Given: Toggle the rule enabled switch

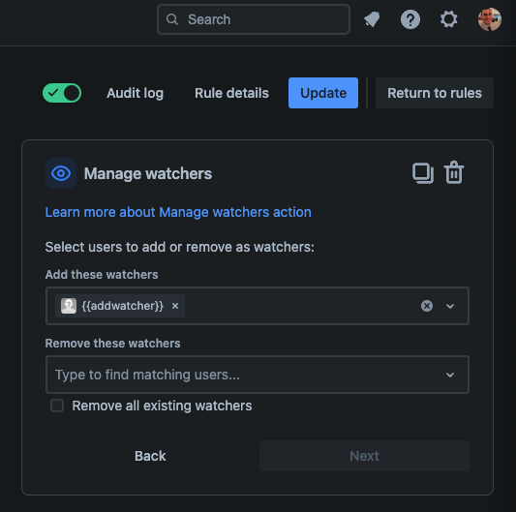Looking at the screenshot, I should tap(62, 93).
